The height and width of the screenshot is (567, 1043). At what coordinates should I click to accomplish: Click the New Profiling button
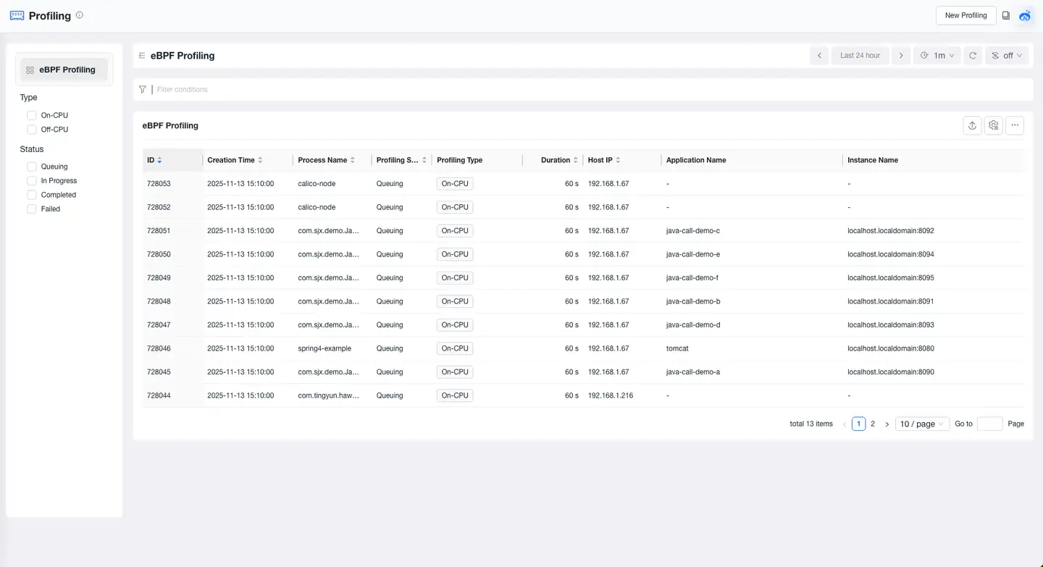point(965,15)
